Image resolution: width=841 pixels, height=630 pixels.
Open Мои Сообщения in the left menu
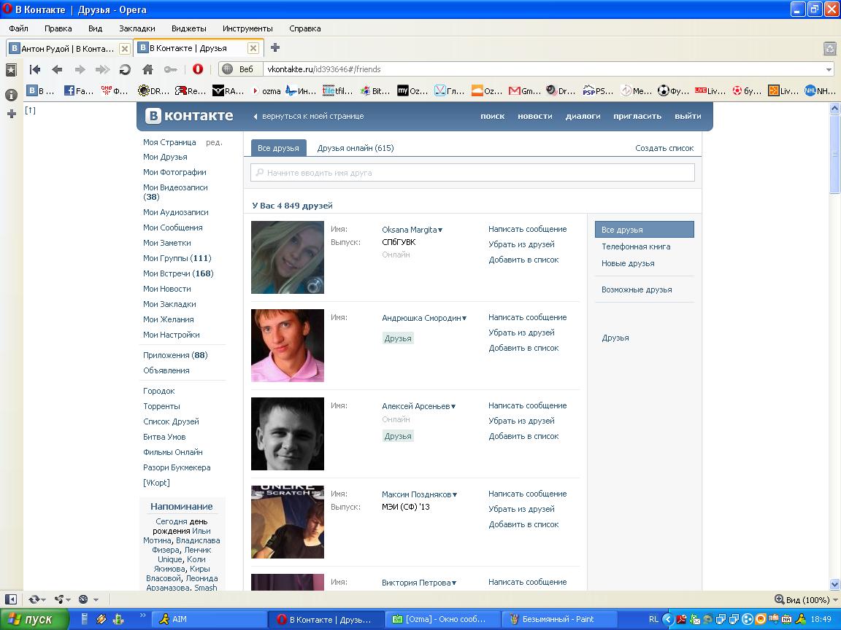pyautogui.click(x=173, y=227)
